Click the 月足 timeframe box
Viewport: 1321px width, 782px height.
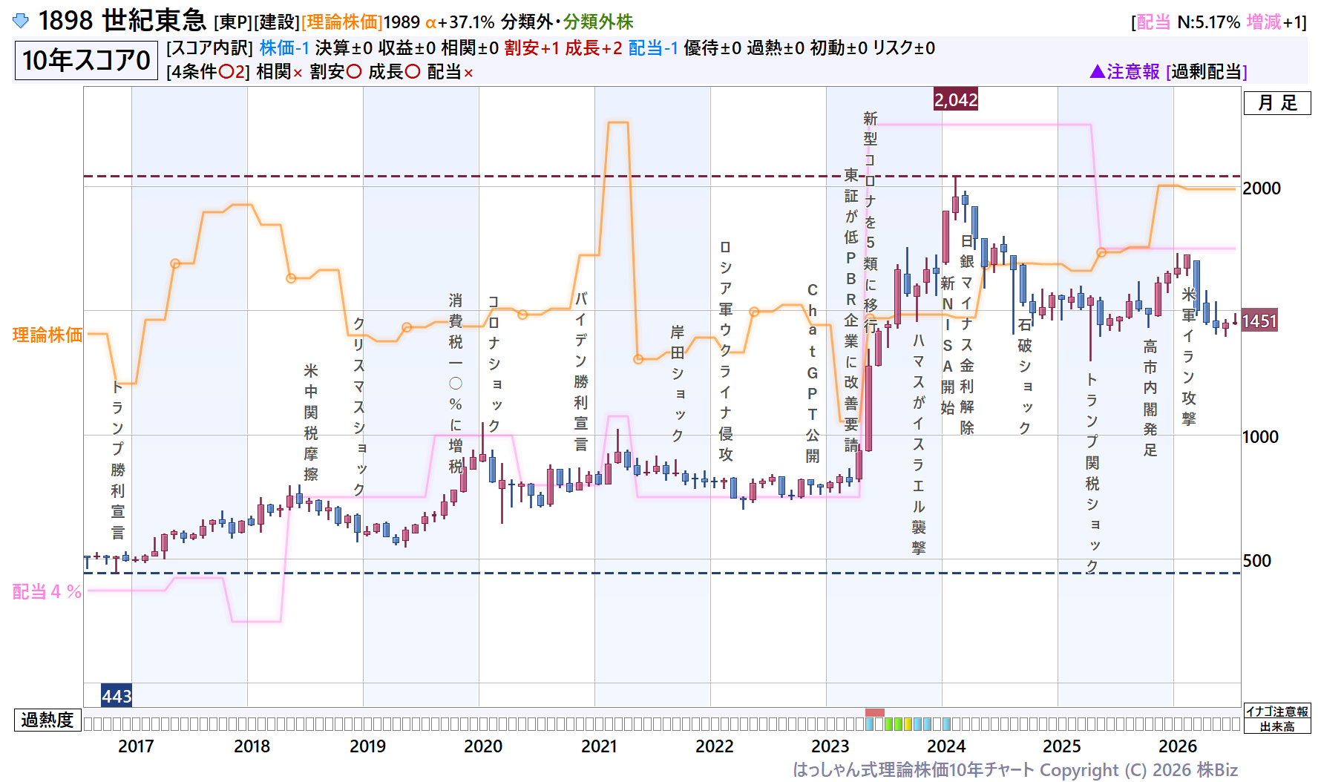1277,103
